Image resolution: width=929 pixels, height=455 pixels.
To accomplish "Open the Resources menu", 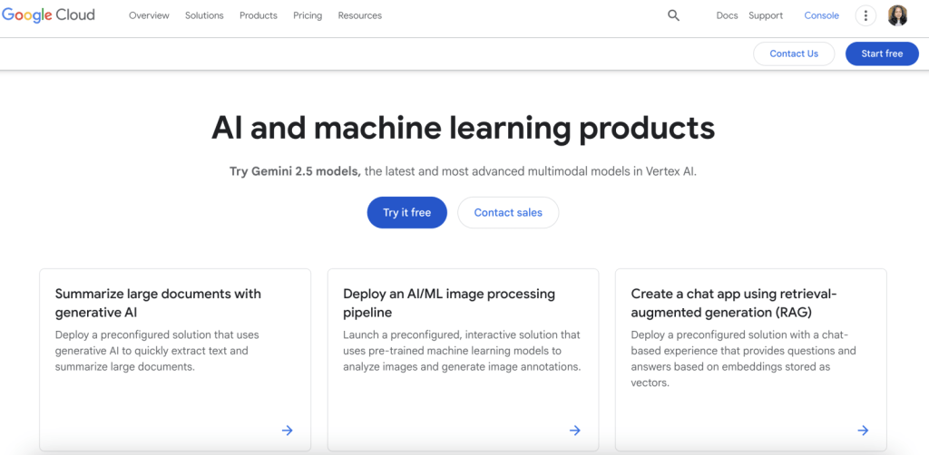I will tap(359, 15).
